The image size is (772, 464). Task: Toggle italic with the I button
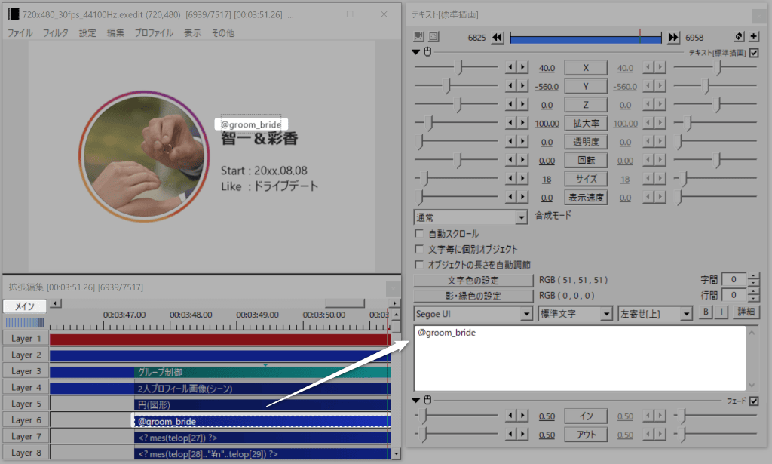[721, 312]
